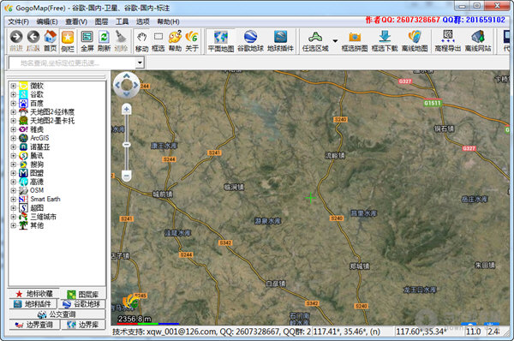This screenshot has width=514, height=341.
Task: Expand the 百度 map source node
Action: pyautogui.click(x=13, y=104)
